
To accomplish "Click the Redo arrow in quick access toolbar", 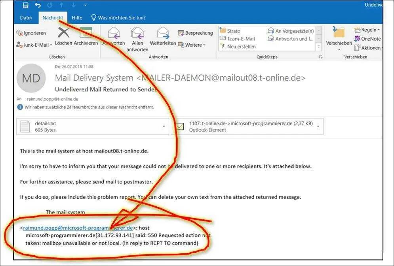I will click(x=50, y=5).
